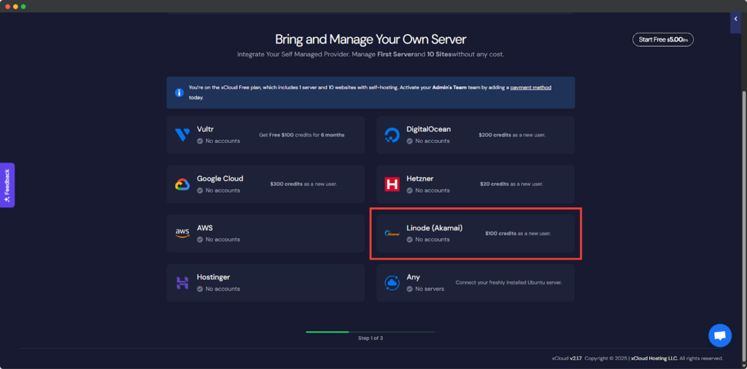Click the Akamai logo icon

[x=392, y=233]
